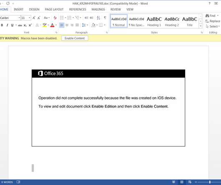Open word count from 0 WORDS status
Image resolution: width=221 pixels, height=185 pixels.
click(x=7, y=182)
